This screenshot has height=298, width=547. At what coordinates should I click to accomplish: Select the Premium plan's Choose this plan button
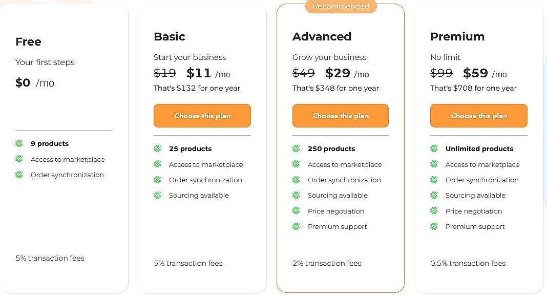pyautogui.click(x=478, y=116)
